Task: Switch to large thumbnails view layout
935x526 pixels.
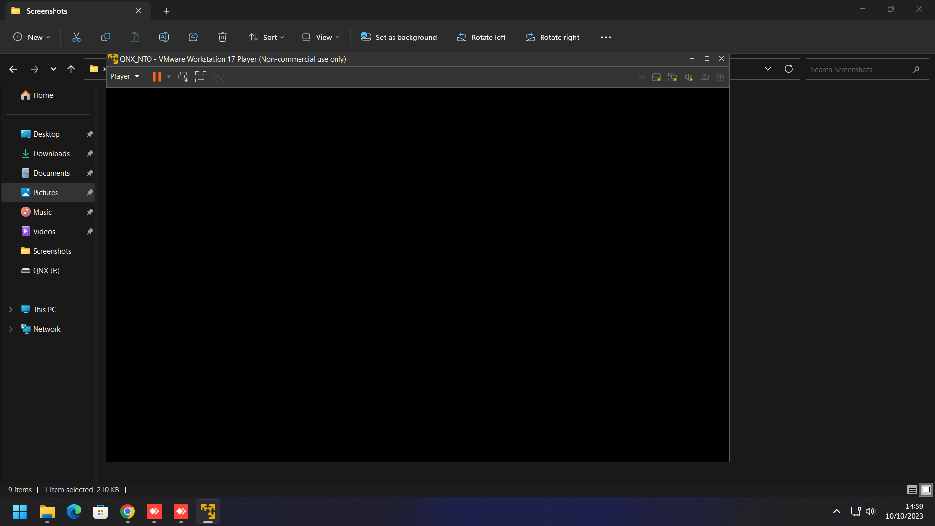Action: (926, 490)
